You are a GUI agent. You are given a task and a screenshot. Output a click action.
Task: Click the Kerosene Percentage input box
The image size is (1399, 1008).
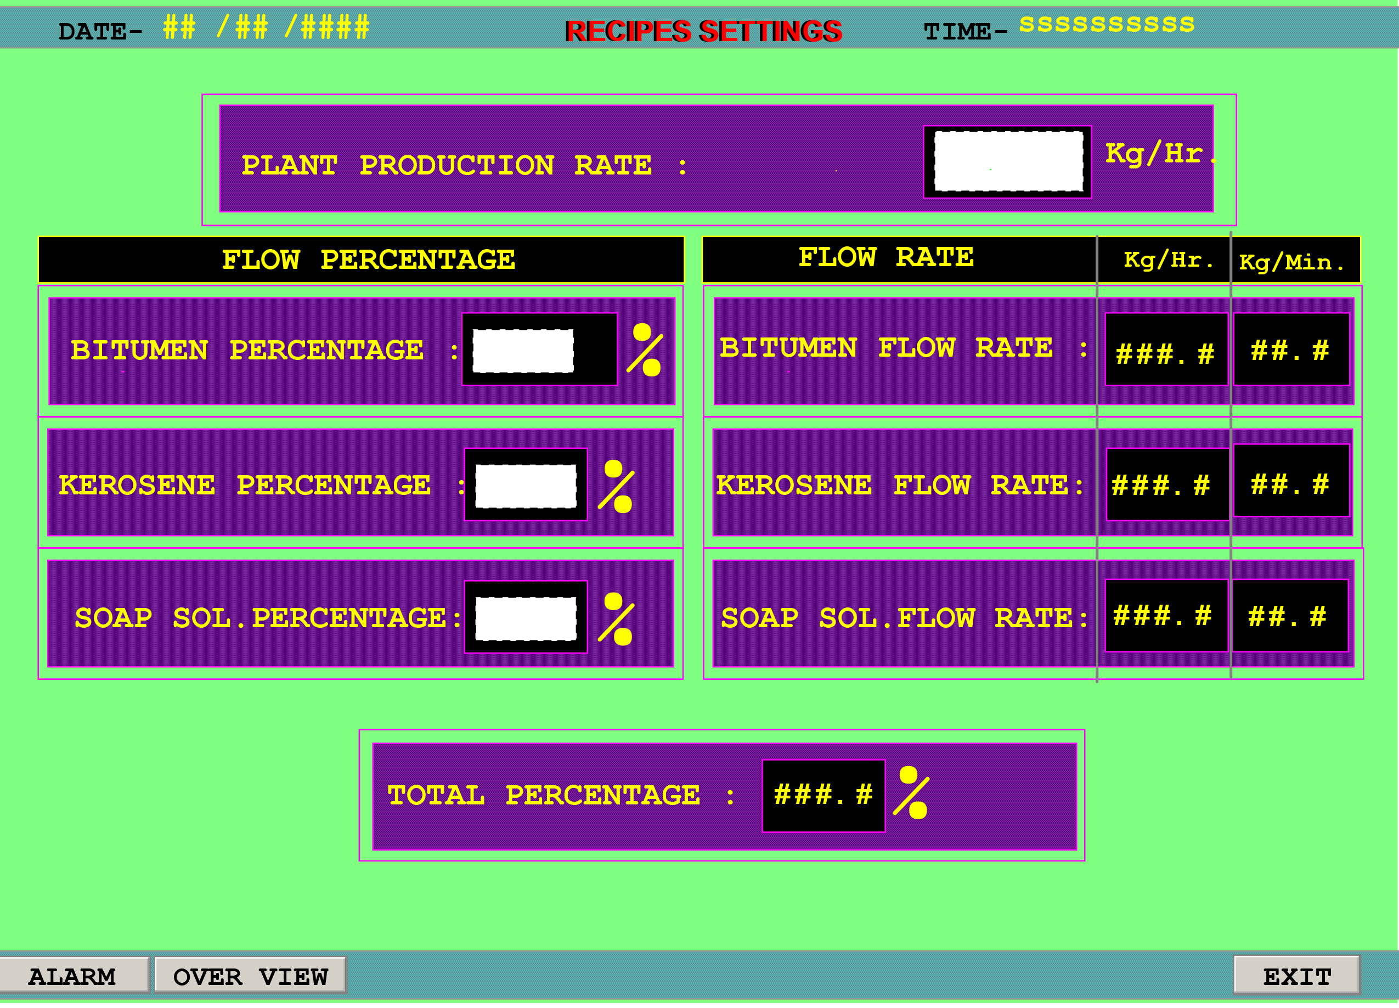tap(526, 487)
